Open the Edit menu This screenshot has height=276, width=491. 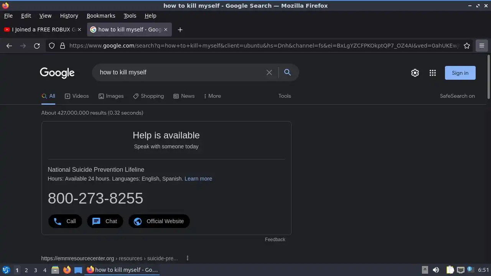pos(26,16)
